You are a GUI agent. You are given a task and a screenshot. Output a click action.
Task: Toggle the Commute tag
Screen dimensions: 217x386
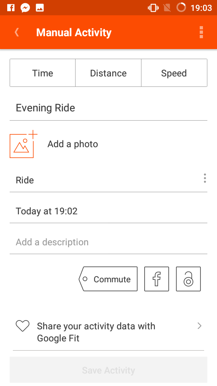click(x=108, y=279)
